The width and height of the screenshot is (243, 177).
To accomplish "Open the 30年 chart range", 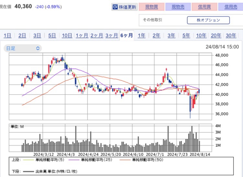I will [231, 35].
